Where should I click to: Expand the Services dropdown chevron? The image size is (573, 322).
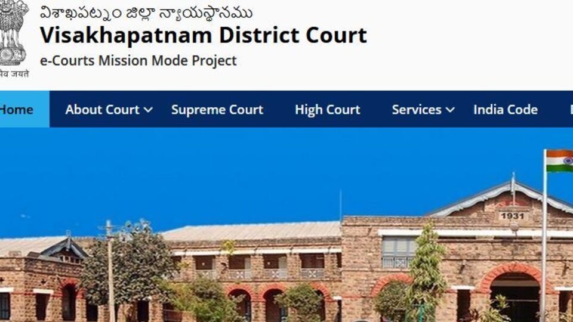click(450, 110)
